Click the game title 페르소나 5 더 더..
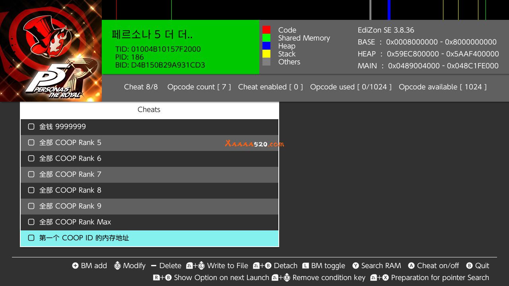Image resolution: width=509 pixels, height=286 pixels. point(152,35)
